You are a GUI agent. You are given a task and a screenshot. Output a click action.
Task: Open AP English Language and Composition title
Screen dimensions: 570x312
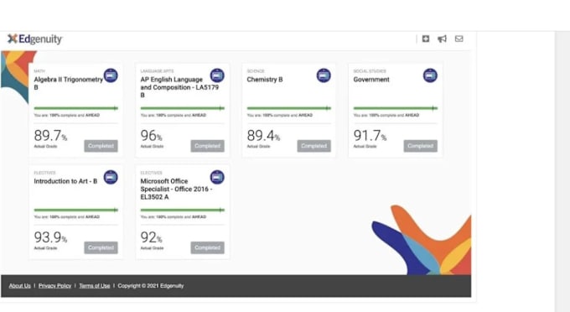pos(179,87)
